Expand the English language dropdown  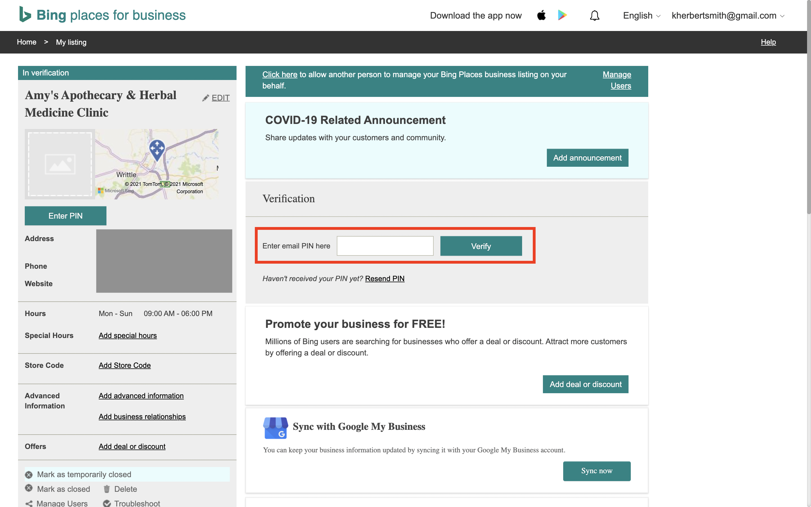pyautogui.click(x=641, y=15)
